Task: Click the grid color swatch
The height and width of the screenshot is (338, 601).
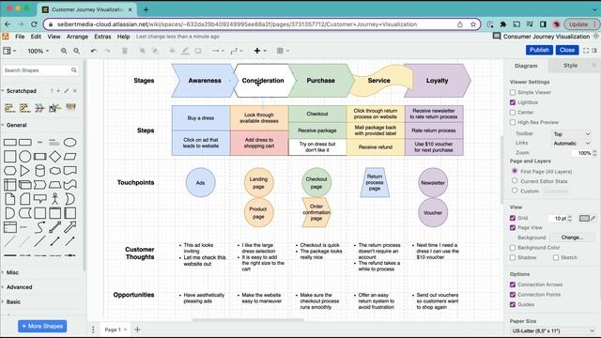Action: coord(584,218)
